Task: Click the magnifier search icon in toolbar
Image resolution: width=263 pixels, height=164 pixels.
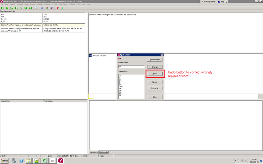Action: click(36, 8)
